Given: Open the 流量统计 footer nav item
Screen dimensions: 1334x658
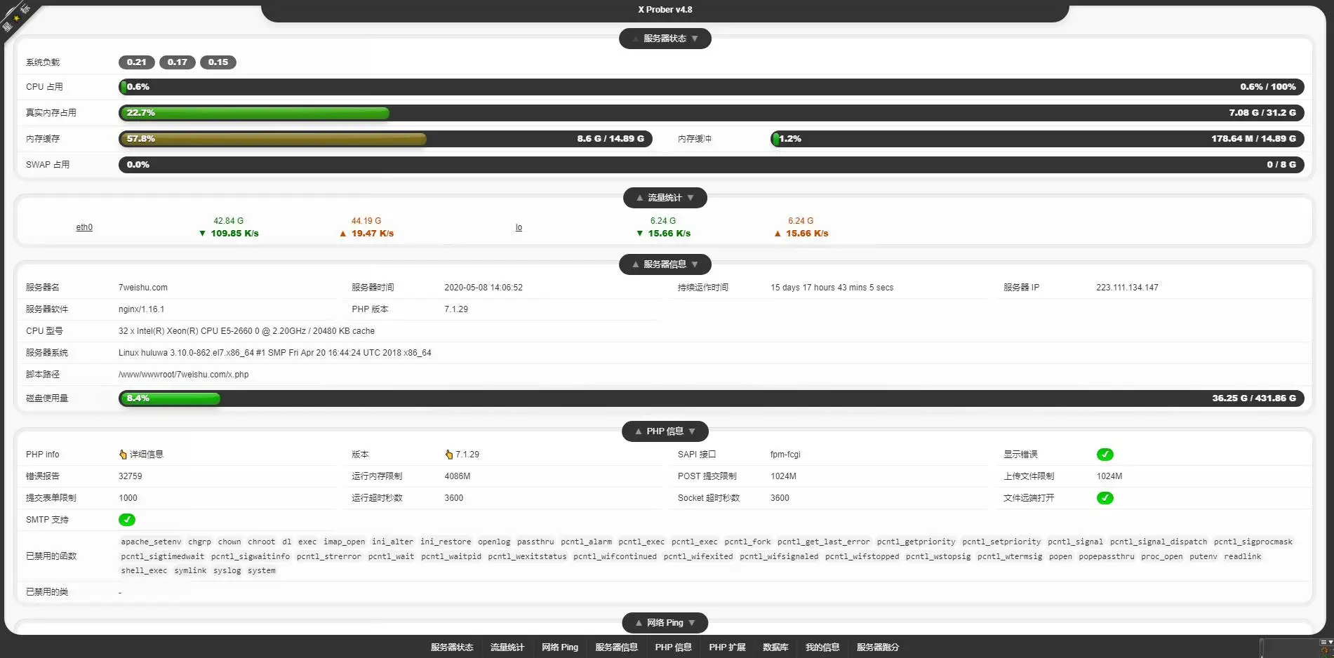Looking at the screenshot, I should (x=507, y=647).
